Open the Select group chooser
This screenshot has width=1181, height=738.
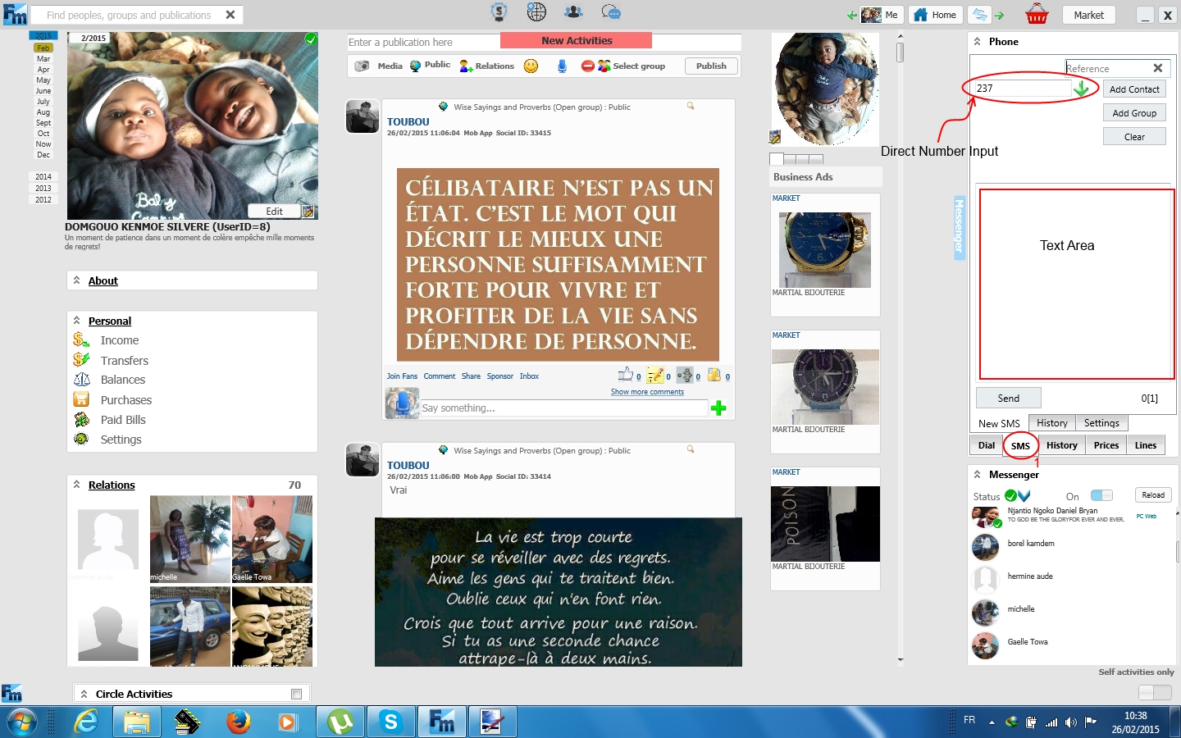(631, 66)
